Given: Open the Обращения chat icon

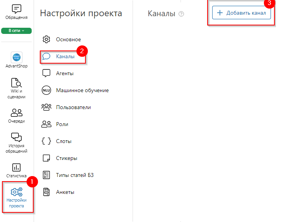Looking at the screenshot, I should click(x=17, y=9).
